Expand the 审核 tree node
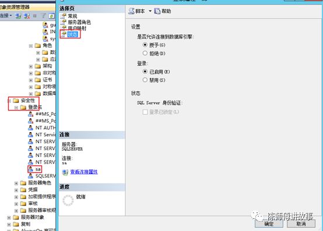The image size is (323, 231). 16,204
